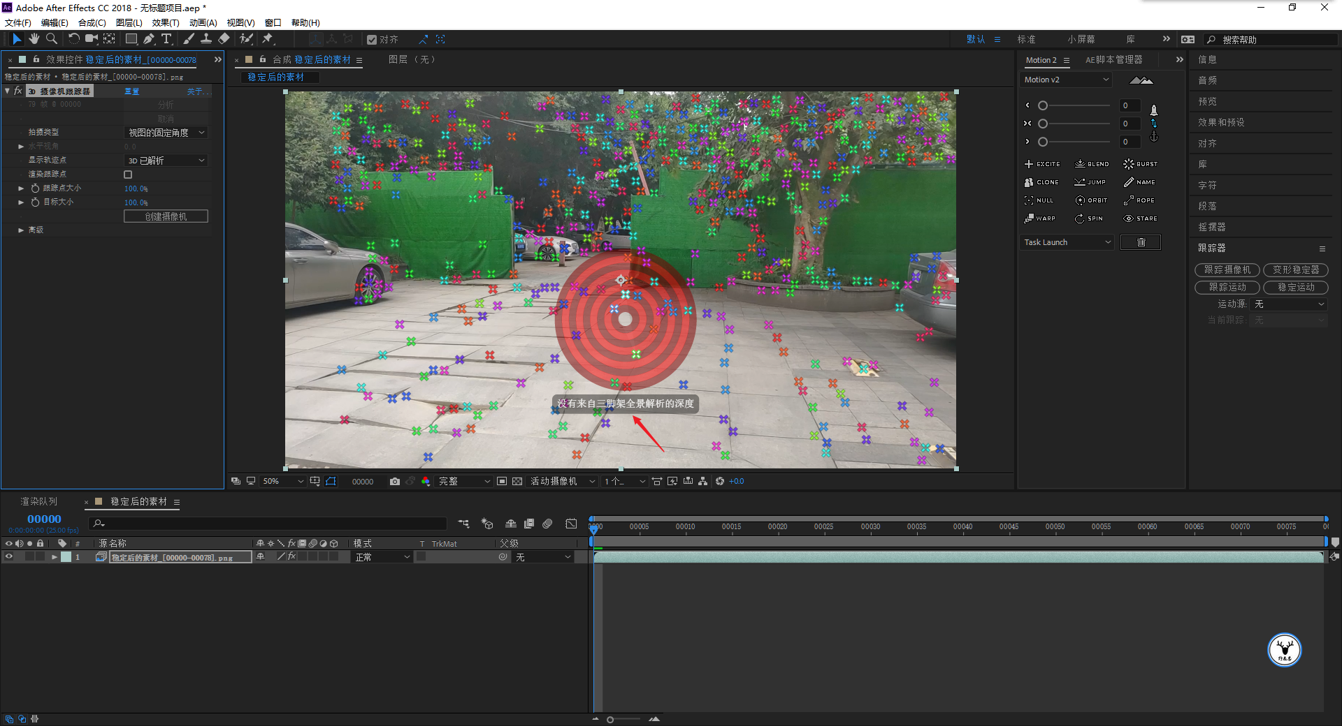Switch to the 渲染队列 tab
Screen dimensions: 1342x726
tap(39, 501)
